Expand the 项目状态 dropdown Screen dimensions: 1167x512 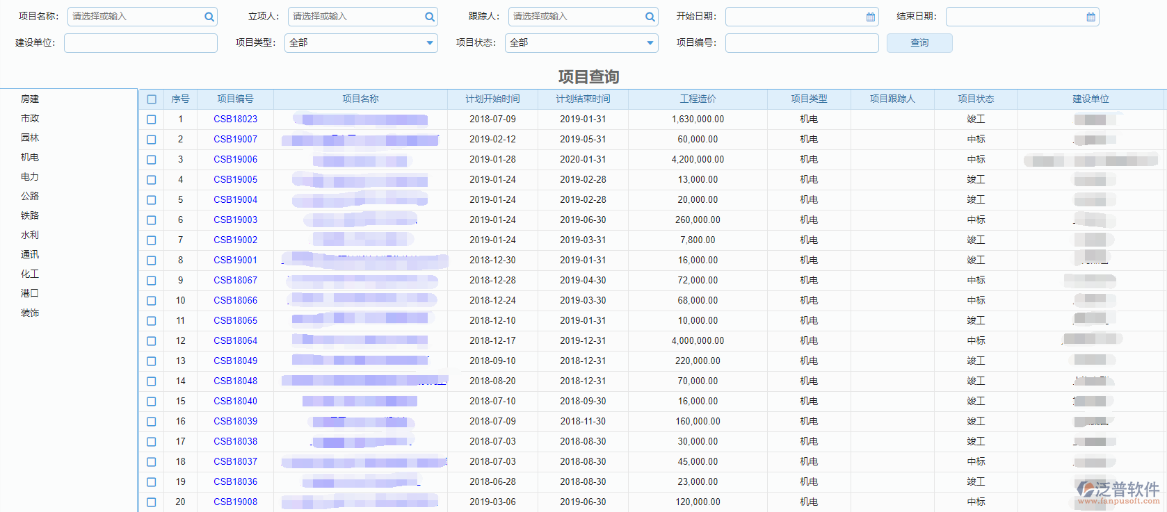(650, 43)
